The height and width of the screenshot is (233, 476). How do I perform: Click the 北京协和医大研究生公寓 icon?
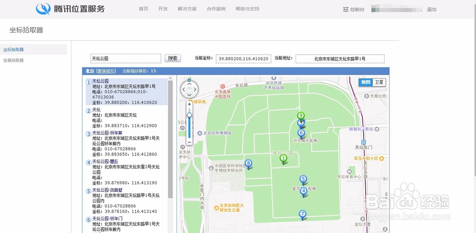point(216,208)
